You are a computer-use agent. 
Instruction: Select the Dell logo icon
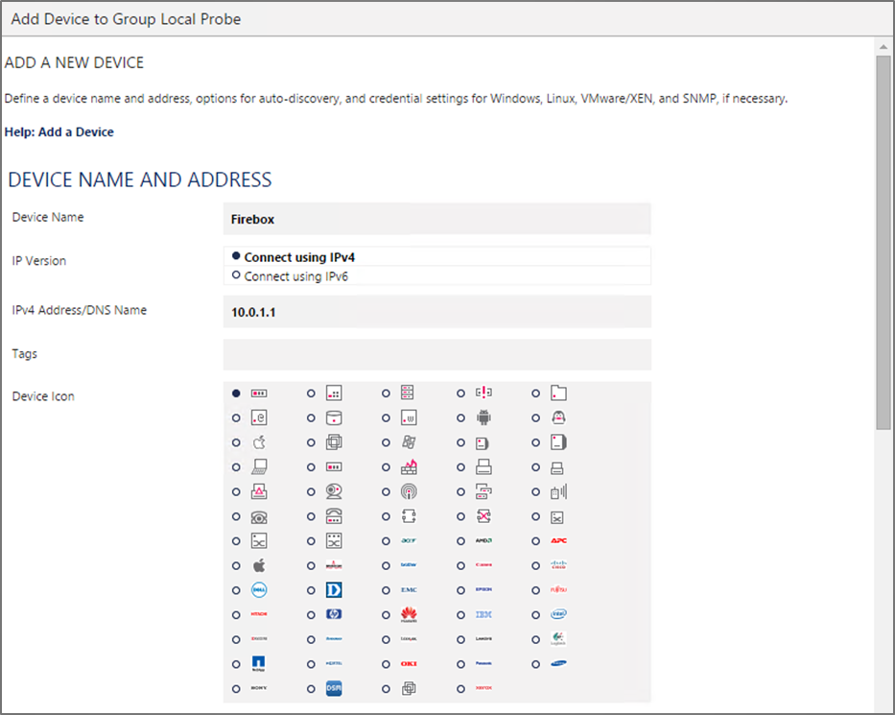click(258, 590)
